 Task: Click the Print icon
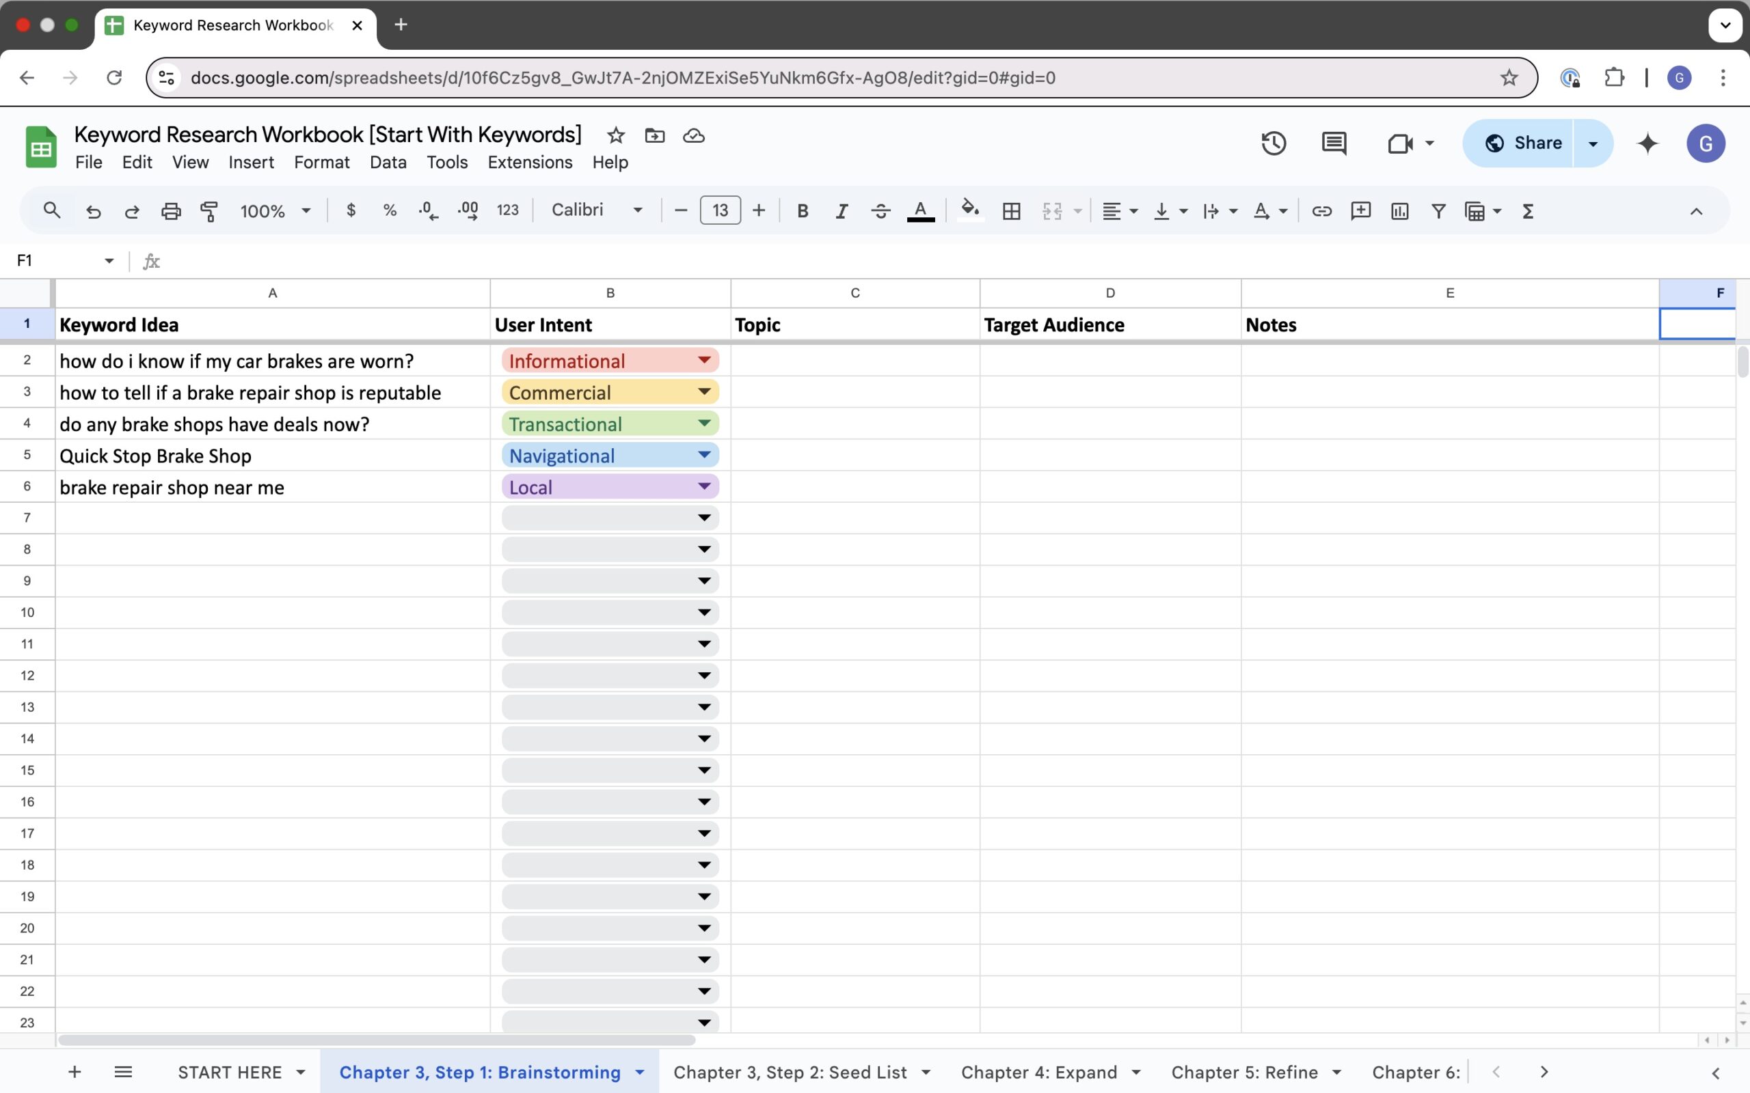click(171, 211)
